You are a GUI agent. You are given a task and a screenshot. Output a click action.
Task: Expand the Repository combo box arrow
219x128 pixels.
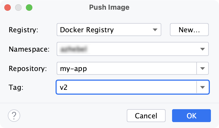click(x=203, y=69)
